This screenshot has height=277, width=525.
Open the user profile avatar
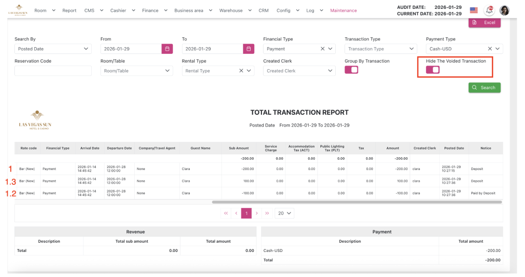504,10
